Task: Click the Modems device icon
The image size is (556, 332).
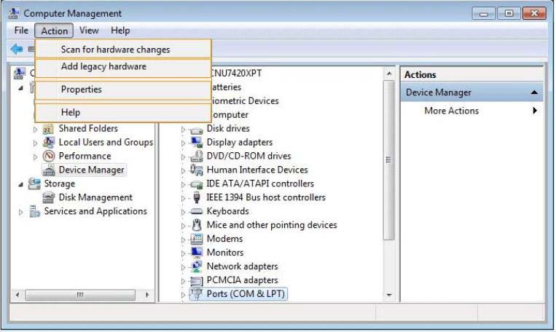Action: [x=197, y=239]
